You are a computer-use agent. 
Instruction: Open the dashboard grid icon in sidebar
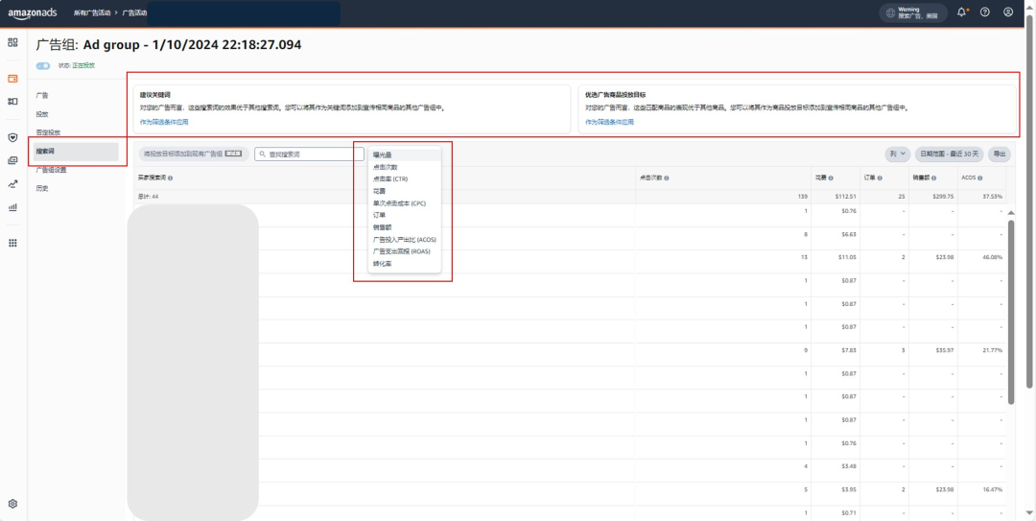12,42
